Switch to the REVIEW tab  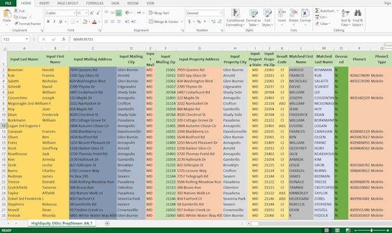(133, 3)
